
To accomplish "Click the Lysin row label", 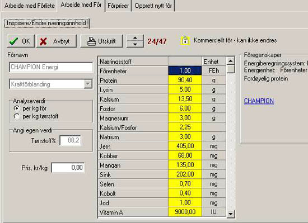I will pyautogui.click(x=133, y=89).
